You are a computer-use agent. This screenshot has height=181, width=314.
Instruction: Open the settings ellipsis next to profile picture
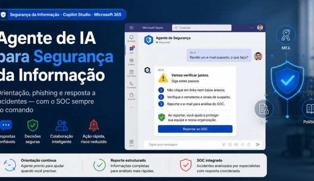pos(252,28)
